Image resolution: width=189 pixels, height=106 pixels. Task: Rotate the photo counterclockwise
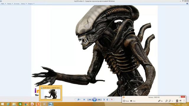[x=104, y=100]
